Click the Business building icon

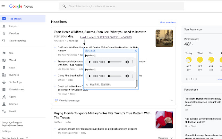[4, 75]
